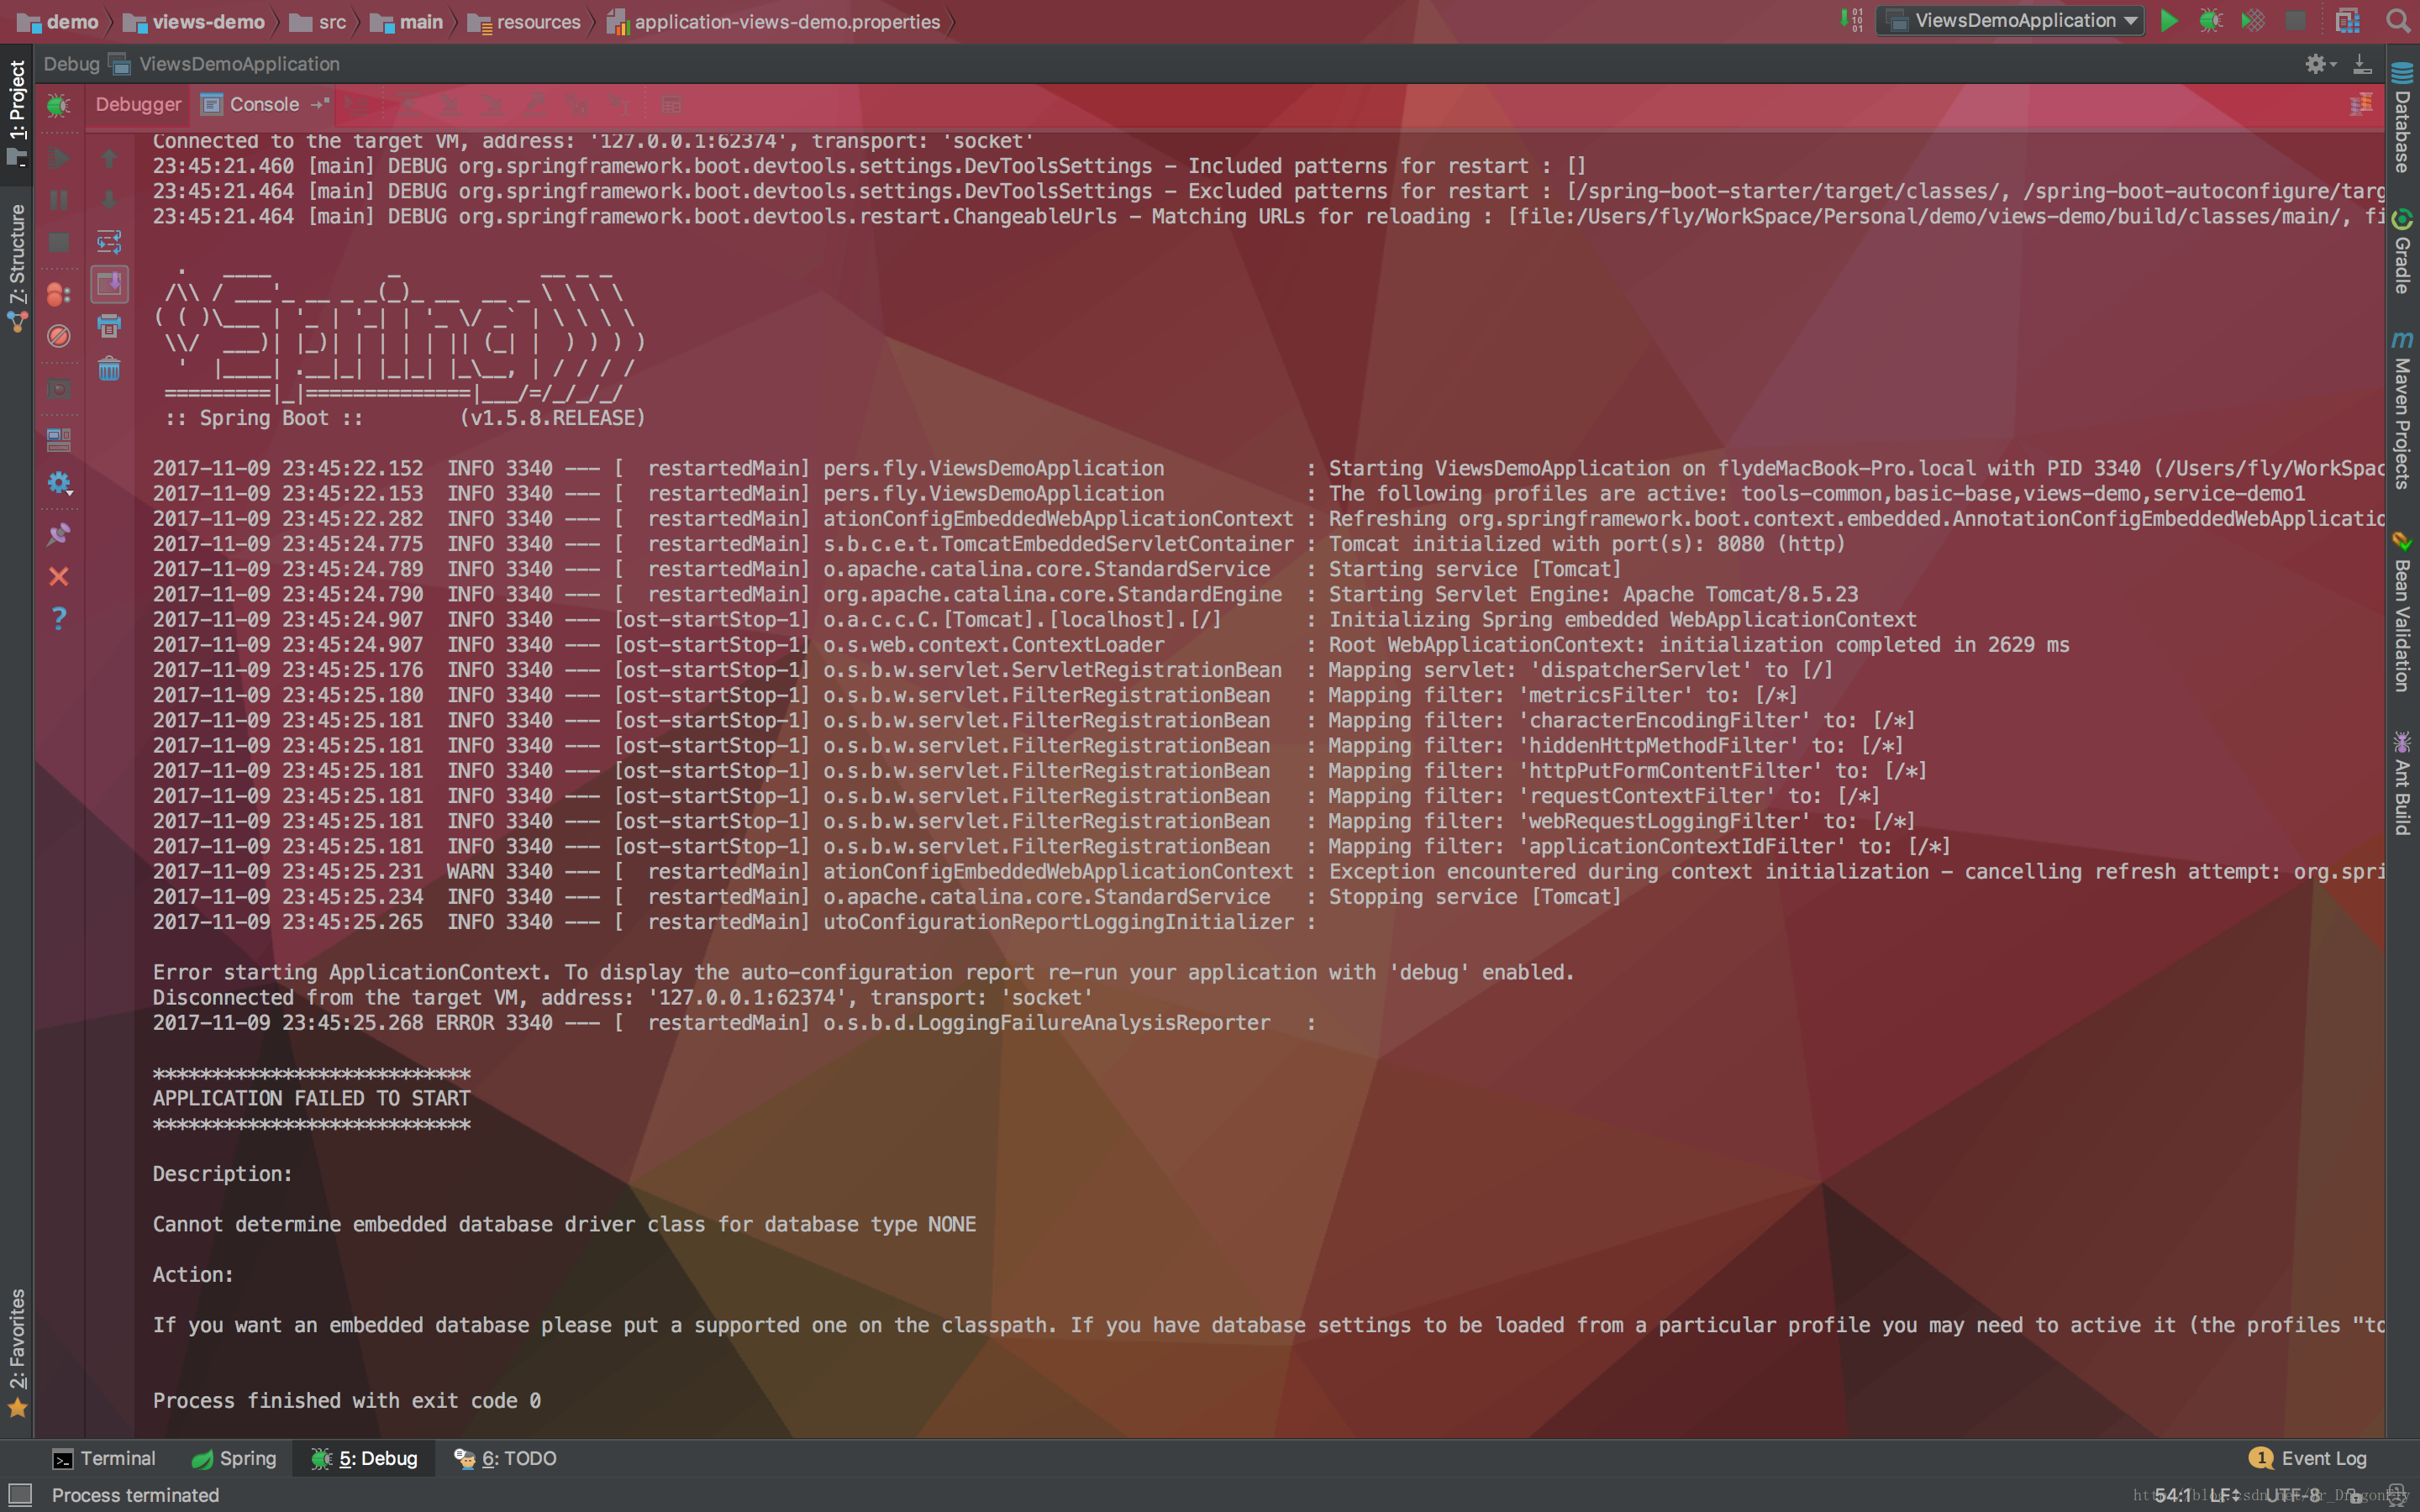This screenshot has height=1512, width=2420.
Task: Click the demo breadcrumb
Action: pos(58,21)
